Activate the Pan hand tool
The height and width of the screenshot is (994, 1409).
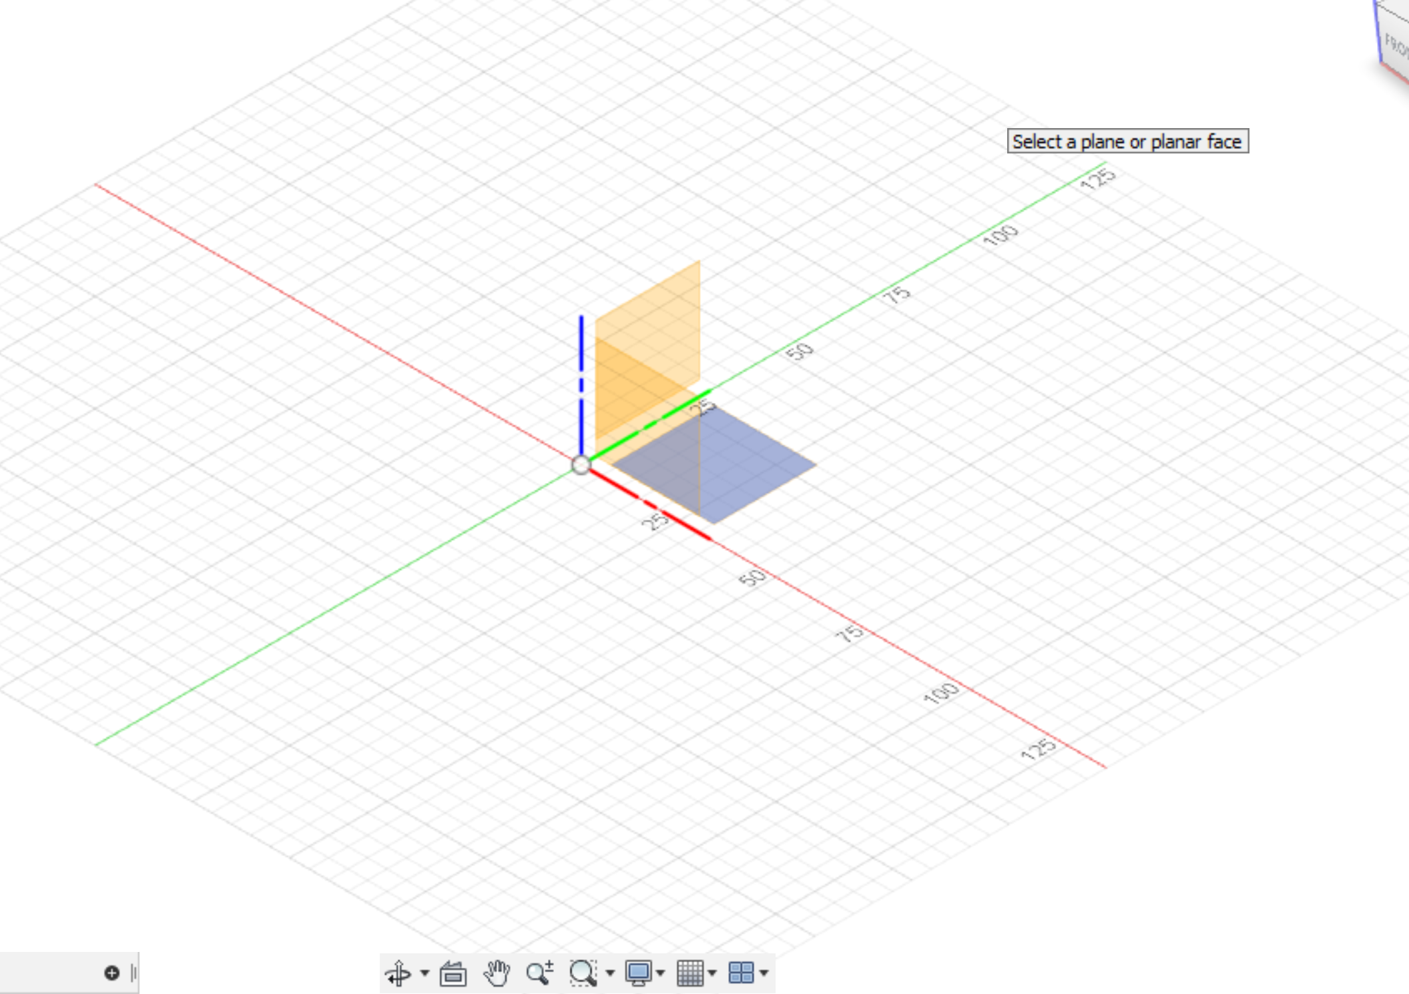497,973
